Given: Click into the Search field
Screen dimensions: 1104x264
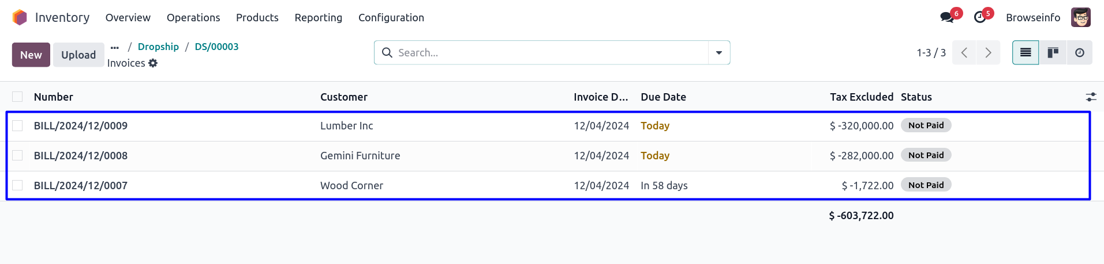Looking at the screenshot, I should tap(542, 53).
